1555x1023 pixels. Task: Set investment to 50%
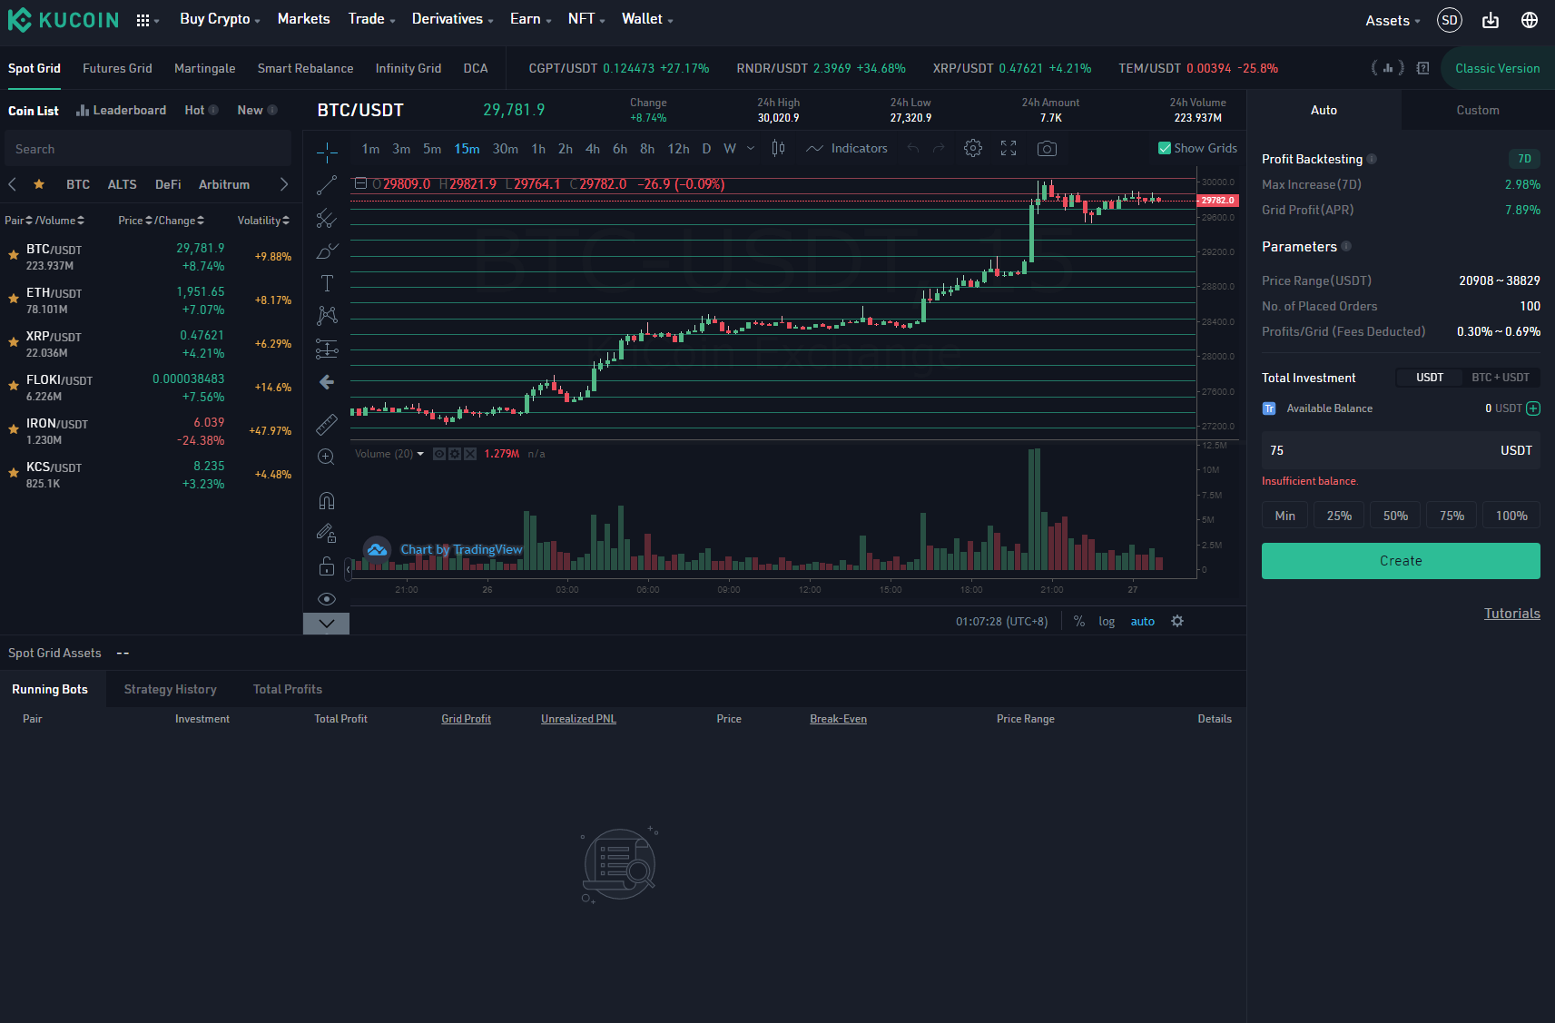click(1395, 516)
